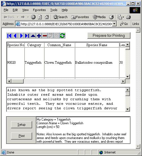Go to the Home page icon
The width and height of the screenshot is (142, 156).
pyautogui.click(x=47, y=17)
